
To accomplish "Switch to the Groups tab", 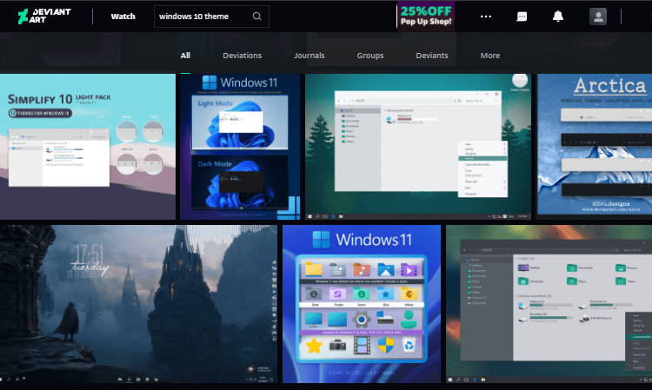I will (x=370, y=56).
